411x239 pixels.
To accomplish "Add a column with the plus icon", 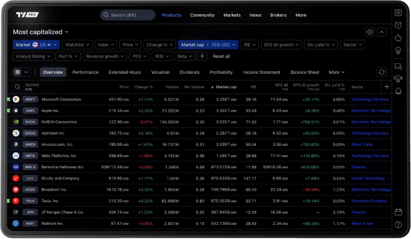I will click(387, 87).
